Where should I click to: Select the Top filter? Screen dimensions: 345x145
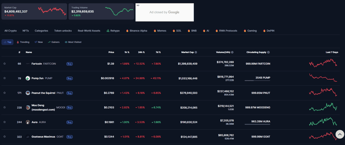(8, 42)
